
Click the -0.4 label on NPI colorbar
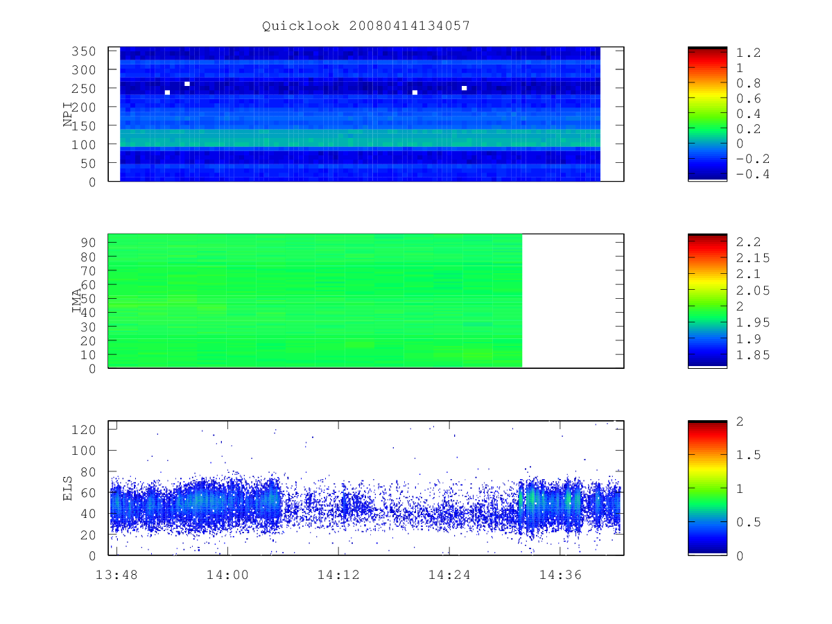(x=753, y=174)
